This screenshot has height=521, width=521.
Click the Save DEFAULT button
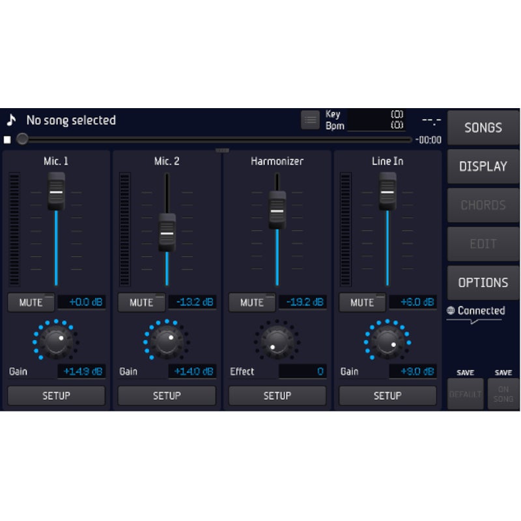(x=465, y=394)
